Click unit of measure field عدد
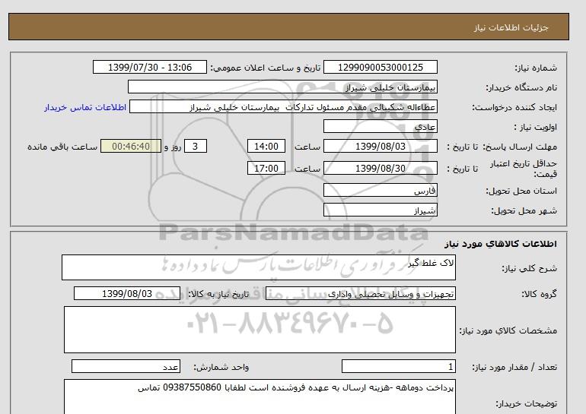Image resolution: width=586 pixels, height=414 pixels. [126, 366]
